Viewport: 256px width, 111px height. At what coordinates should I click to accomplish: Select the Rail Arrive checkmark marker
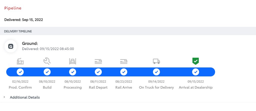coord(124,72)
